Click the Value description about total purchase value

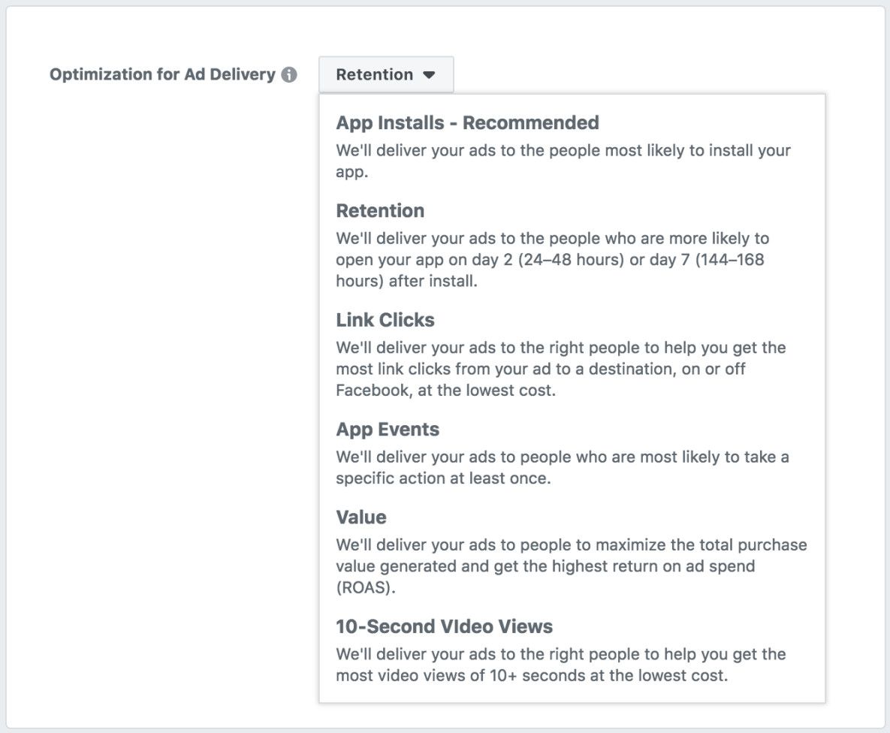[571, 544]
